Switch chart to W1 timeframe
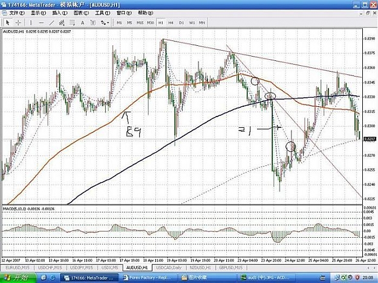 [x=192, y=22]
